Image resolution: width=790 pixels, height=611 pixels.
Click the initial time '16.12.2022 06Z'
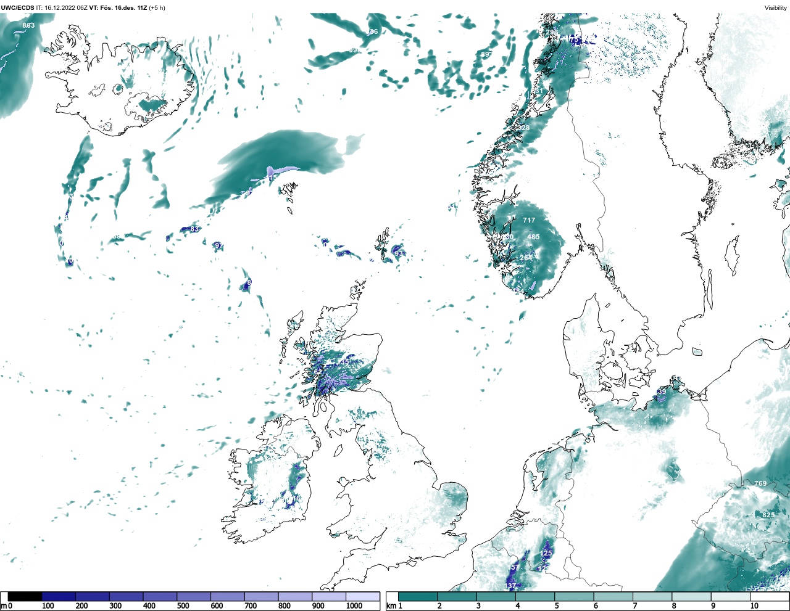point(66,7)
